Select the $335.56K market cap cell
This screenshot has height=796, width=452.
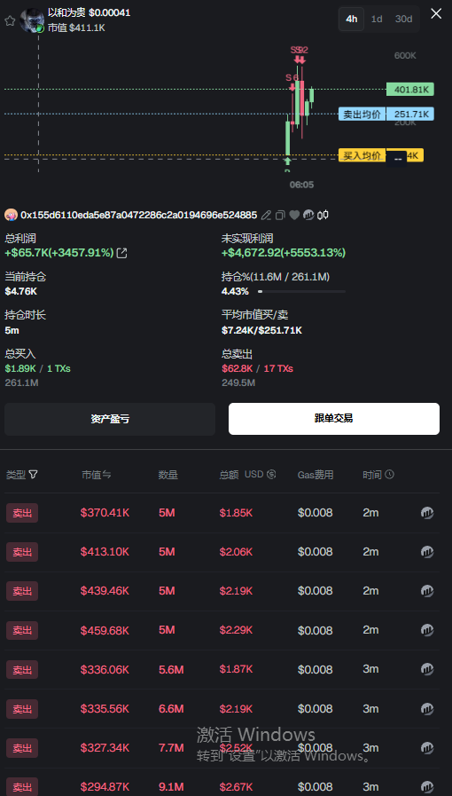(x=105, y=709)
